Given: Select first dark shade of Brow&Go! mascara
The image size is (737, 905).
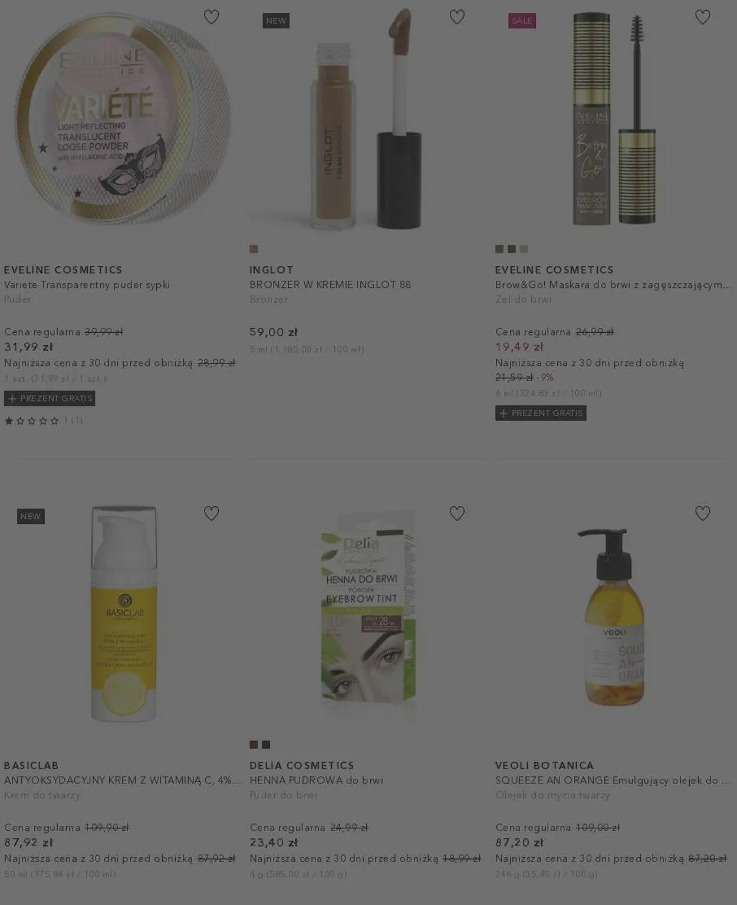Looking at the screenshot, I should (499, 249).
